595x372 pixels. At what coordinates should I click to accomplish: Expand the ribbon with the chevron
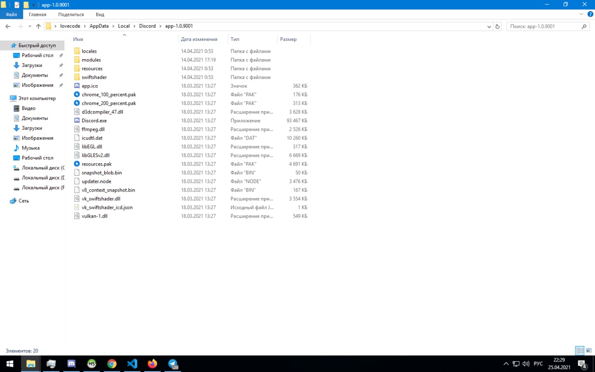(x=581, y=14)
